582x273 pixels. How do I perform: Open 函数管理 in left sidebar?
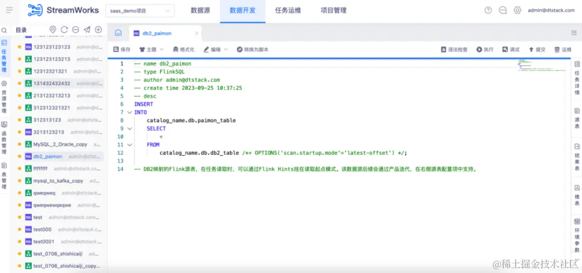[4, 138]
